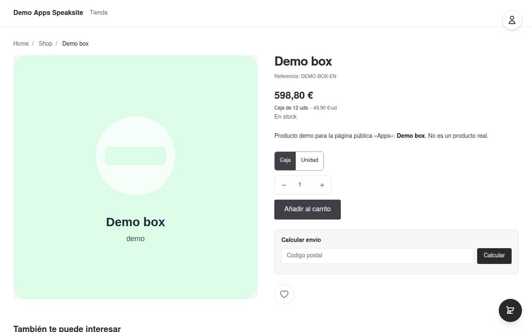The width and height of the screenshot is (532, 332).
Task: Open the Tienda menu item
Action: 99,12
